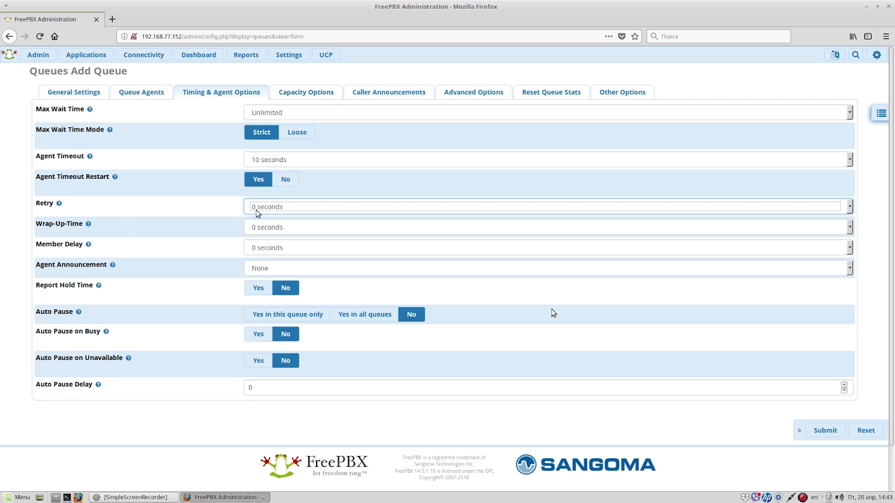Open the FreePBX settings gear icon
The height and width of the screenshot is (503, 895).
pos(877,55)
